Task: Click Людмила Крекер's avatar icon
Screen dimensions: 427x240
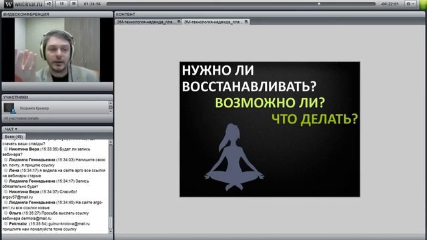Action: [9, 108]
